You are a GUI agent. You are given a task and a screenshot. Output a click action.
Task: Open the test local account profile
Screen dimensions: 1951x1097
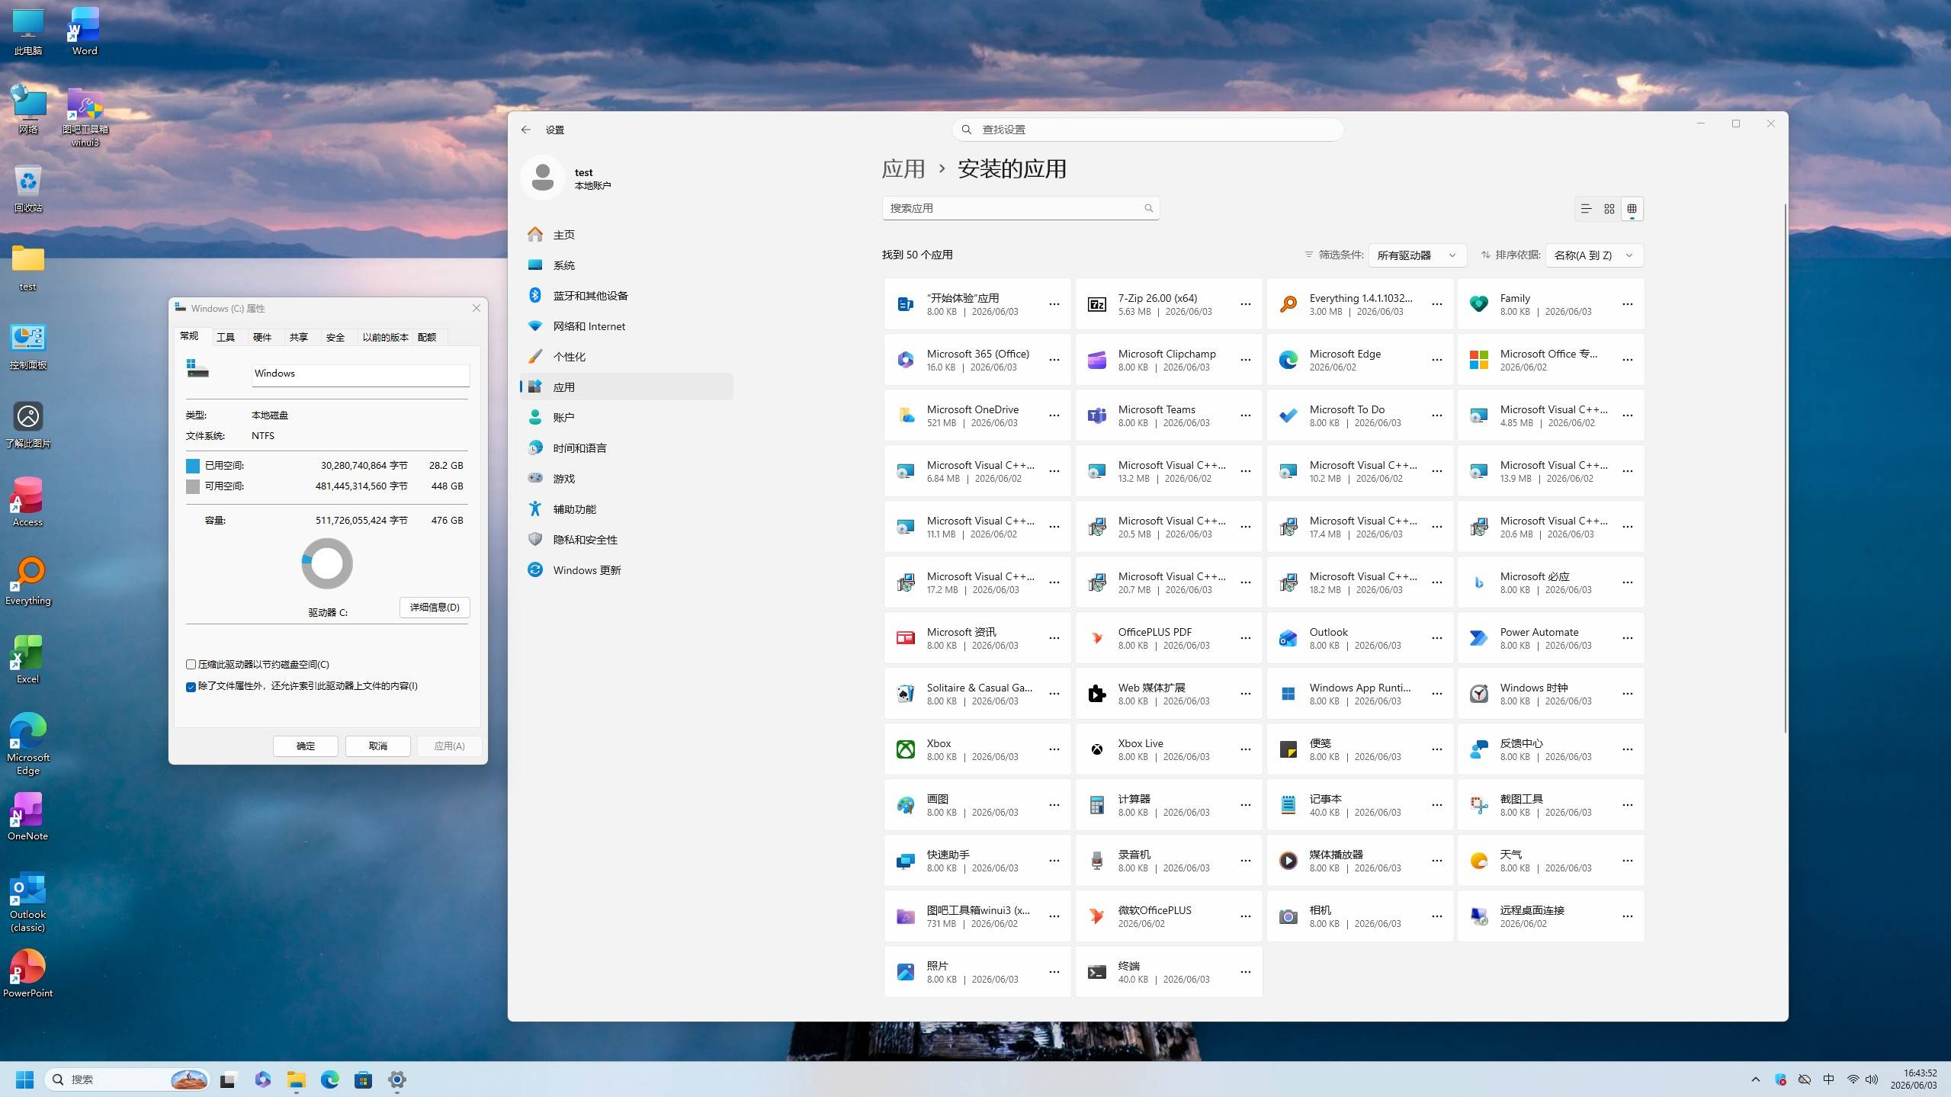point(568,178)
